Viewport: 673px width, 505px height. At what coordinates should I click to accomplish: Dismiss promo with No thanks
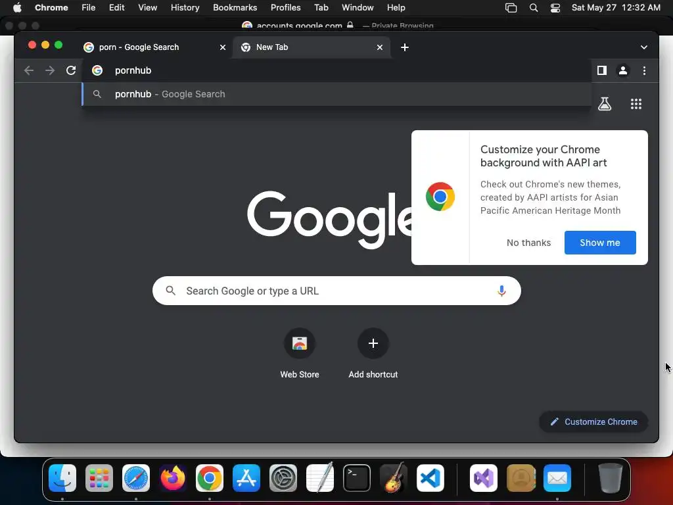[x=528, y=243]
